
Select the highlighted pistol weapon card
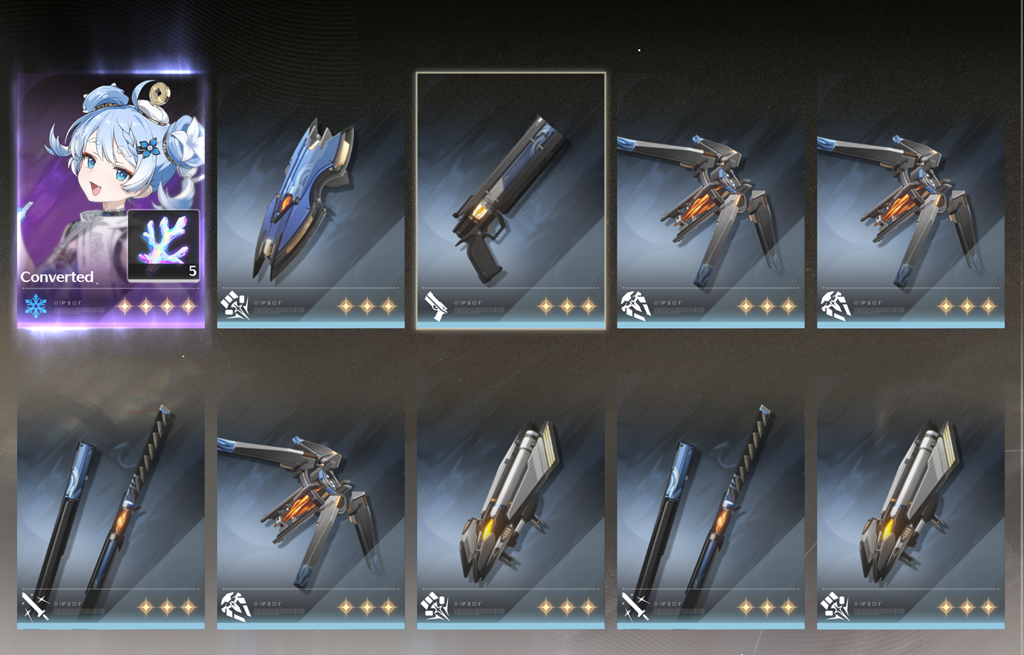tap(511, 200)
